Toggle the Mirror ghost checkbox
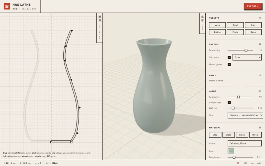The image size is (265, 166). pyautogui.click(x=229, y=64)
